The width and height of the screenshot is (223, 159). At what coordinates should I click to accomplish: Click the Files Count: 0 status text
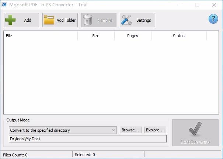15,155
